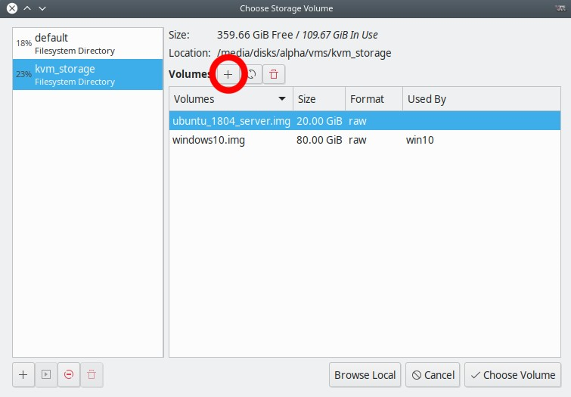571x397 pixels.
Task: Click the 23% usage of kvm_storage pool
Action: point(23,74)
